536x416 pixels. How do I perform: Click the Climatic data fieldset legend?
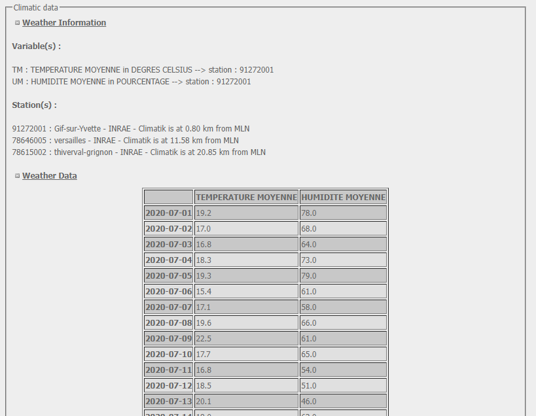[x=36, y=7]
